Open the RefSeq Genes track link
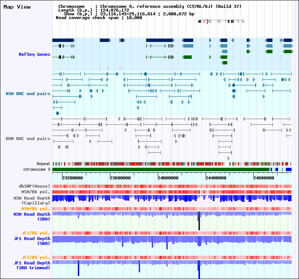 34,54
